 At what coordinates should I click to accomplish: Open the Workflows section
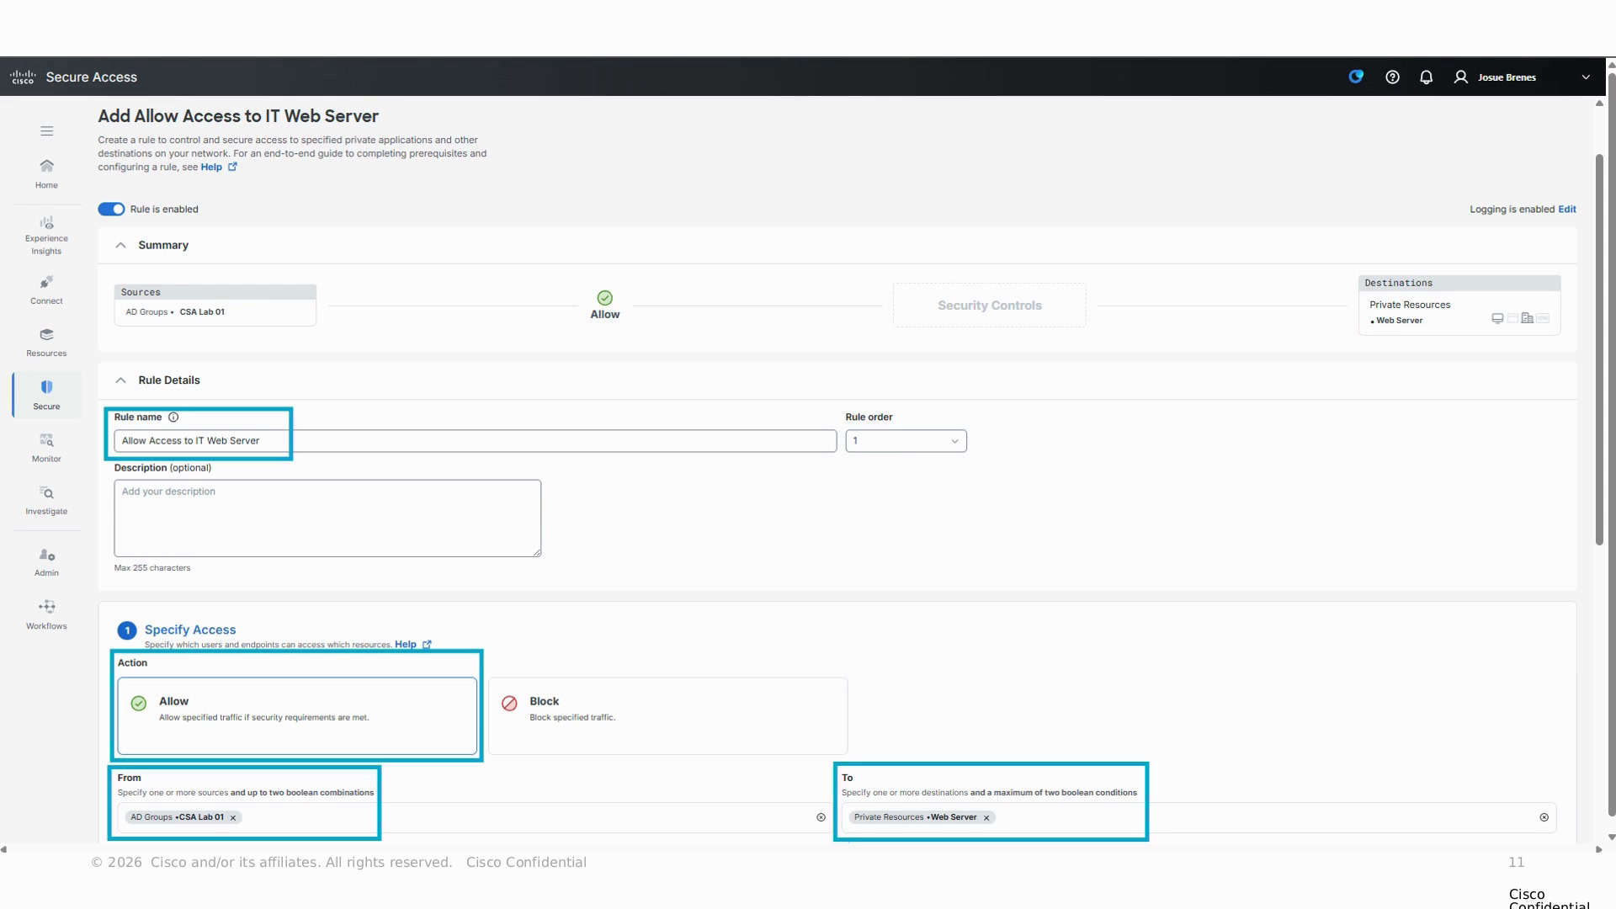click(x=46, y=615)
